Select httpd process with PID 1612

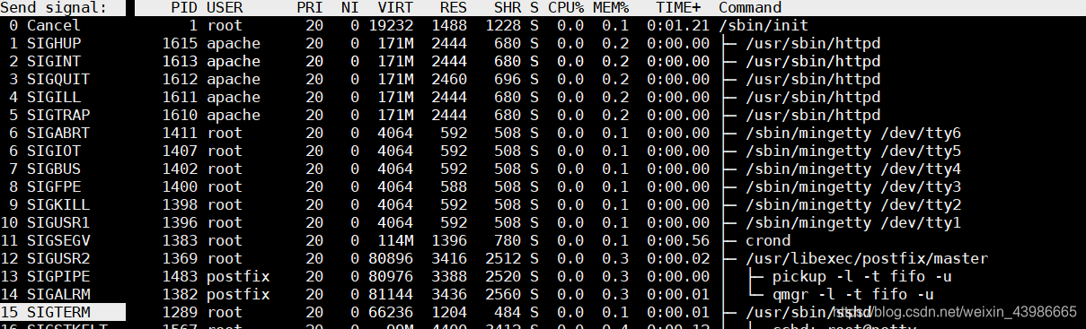[610, 79]
